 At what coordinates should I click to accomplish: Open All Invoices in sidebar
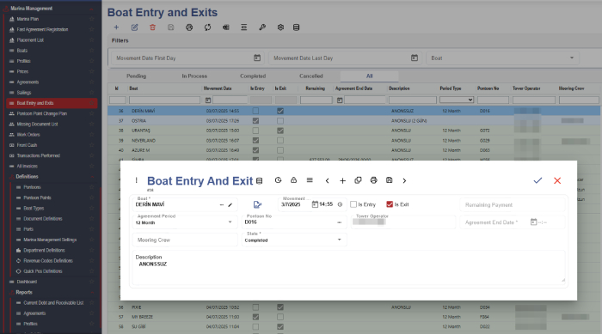pyautogui.click(x=28, y=166)
